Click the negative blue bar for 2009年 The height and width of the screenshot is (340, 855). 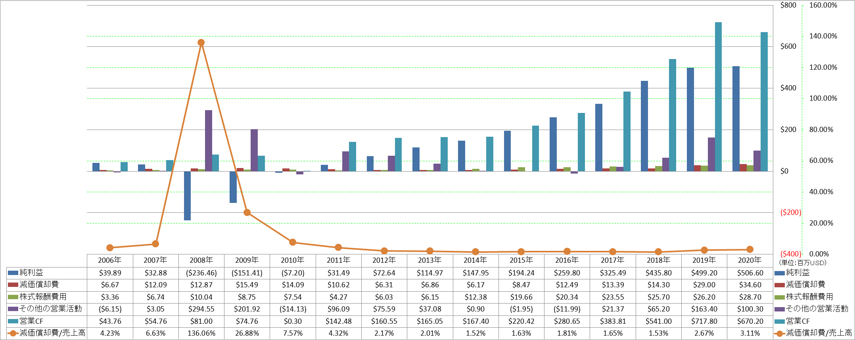233,187
